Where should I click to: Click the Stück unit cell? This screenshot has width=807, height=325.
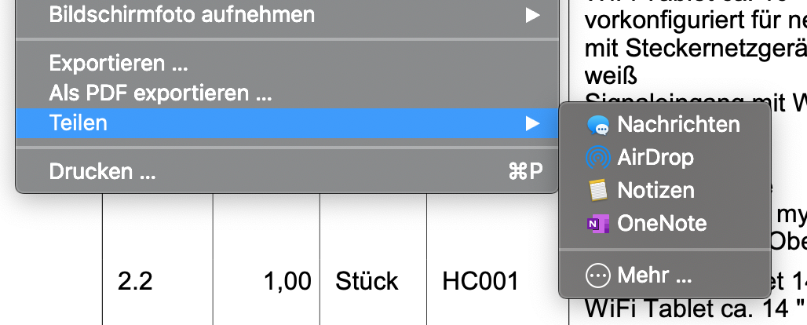pos(367,280)
